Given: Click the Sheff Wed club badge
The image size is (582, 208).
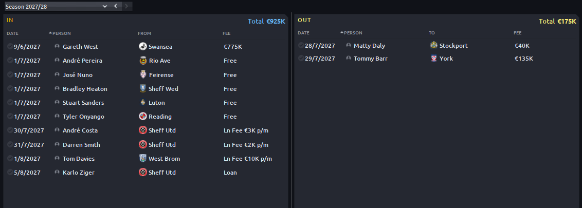Looking at the screenshot, I should click(x=142, y=89).
